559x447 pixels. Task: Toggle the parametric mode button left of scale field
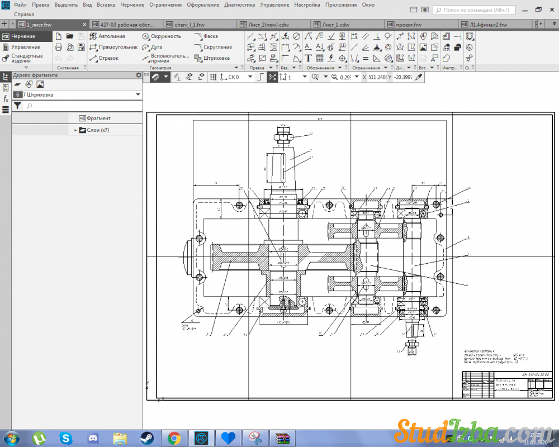(x=272, y=77)
